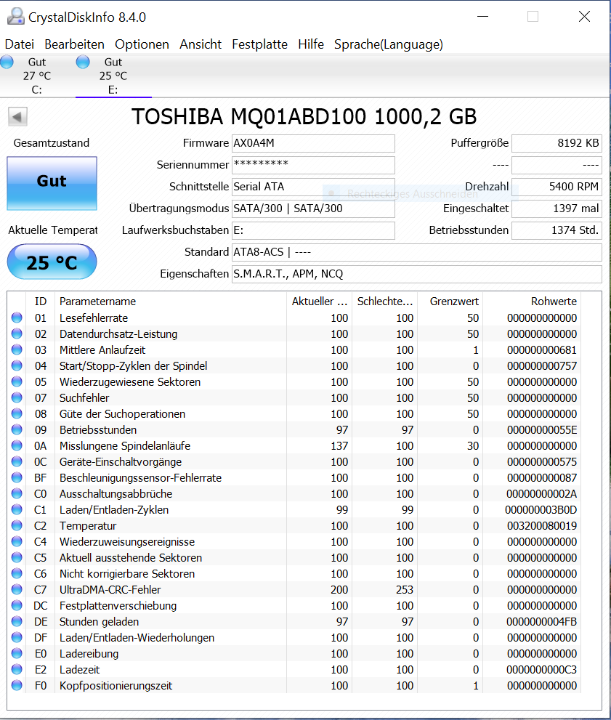611x720 pixels.
Task: Click the Betriebsstunden value 1374 Std.
Action: [x=557, y=230]
